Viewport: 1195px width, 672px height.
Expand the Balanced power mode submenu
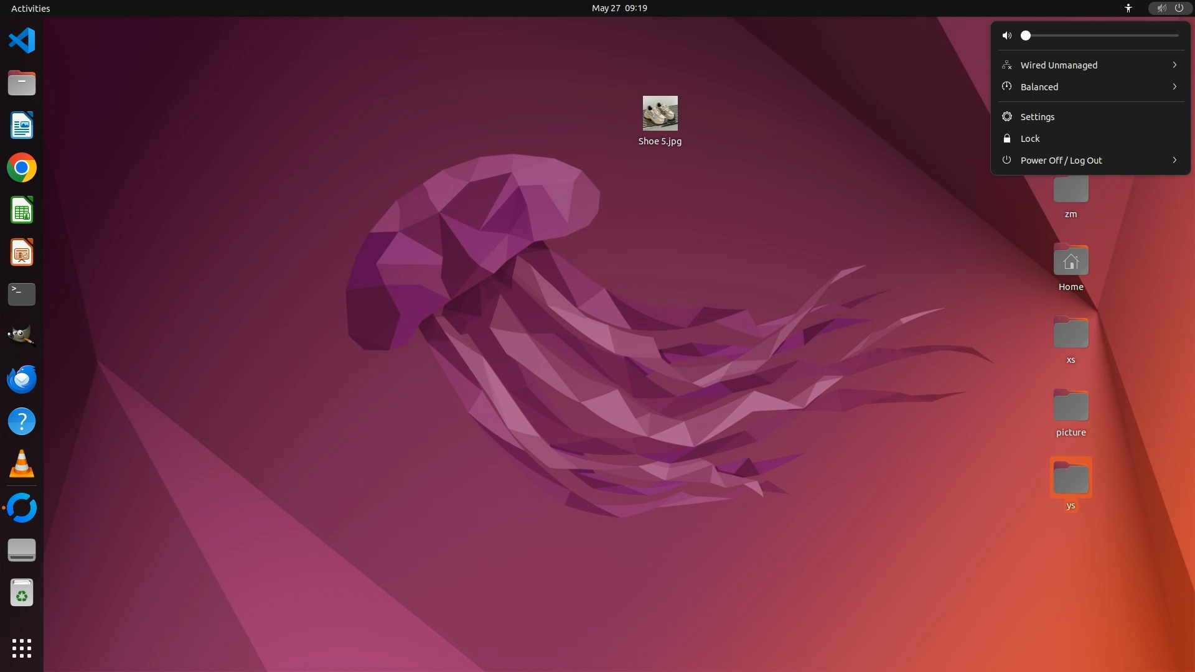click(1090, 87)
